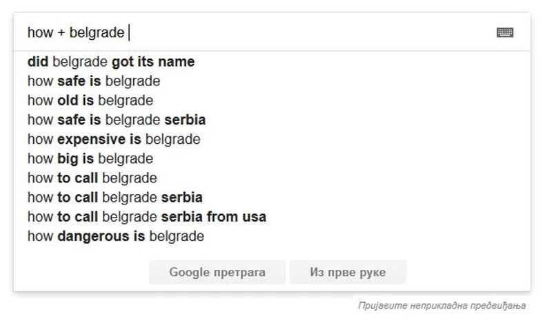Place cursor after 'belgrade' in search field
This screenshot has width=545, height=327.
(x=127, y=32)
